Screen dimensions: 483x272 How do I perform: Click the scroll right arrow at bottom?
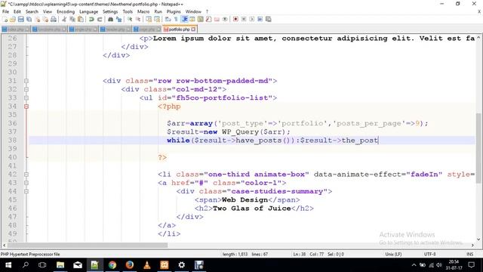coord(472,245)
